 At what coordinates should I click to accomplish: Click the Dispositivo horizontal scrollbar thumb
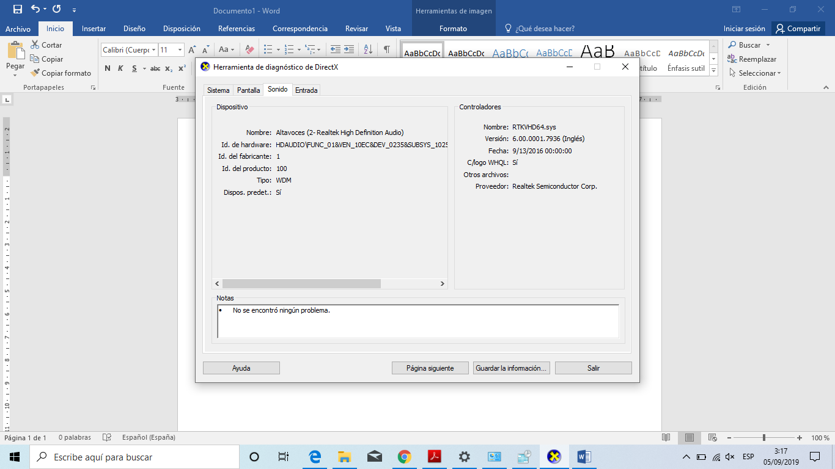(x=301, y=284)
